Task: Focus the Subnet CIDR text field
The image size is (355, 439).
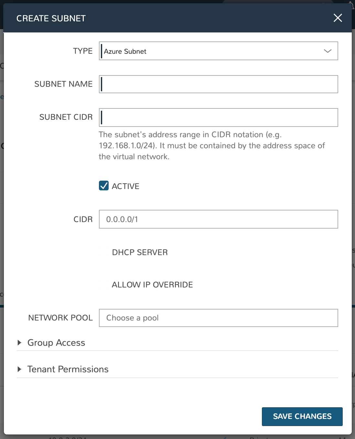Action: tap(218, 117)
